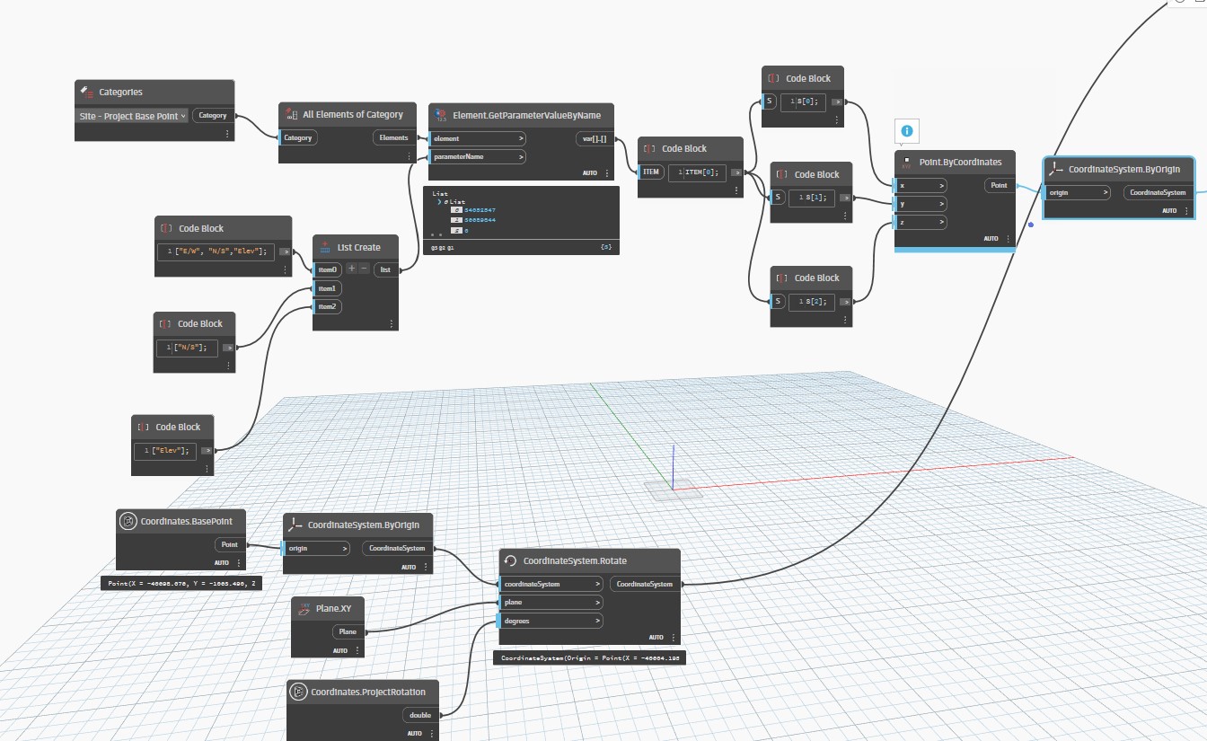The width and height of the screenshot is (1207, 741).
Task: Click the List Create node icon
Action: click(325, 247)
